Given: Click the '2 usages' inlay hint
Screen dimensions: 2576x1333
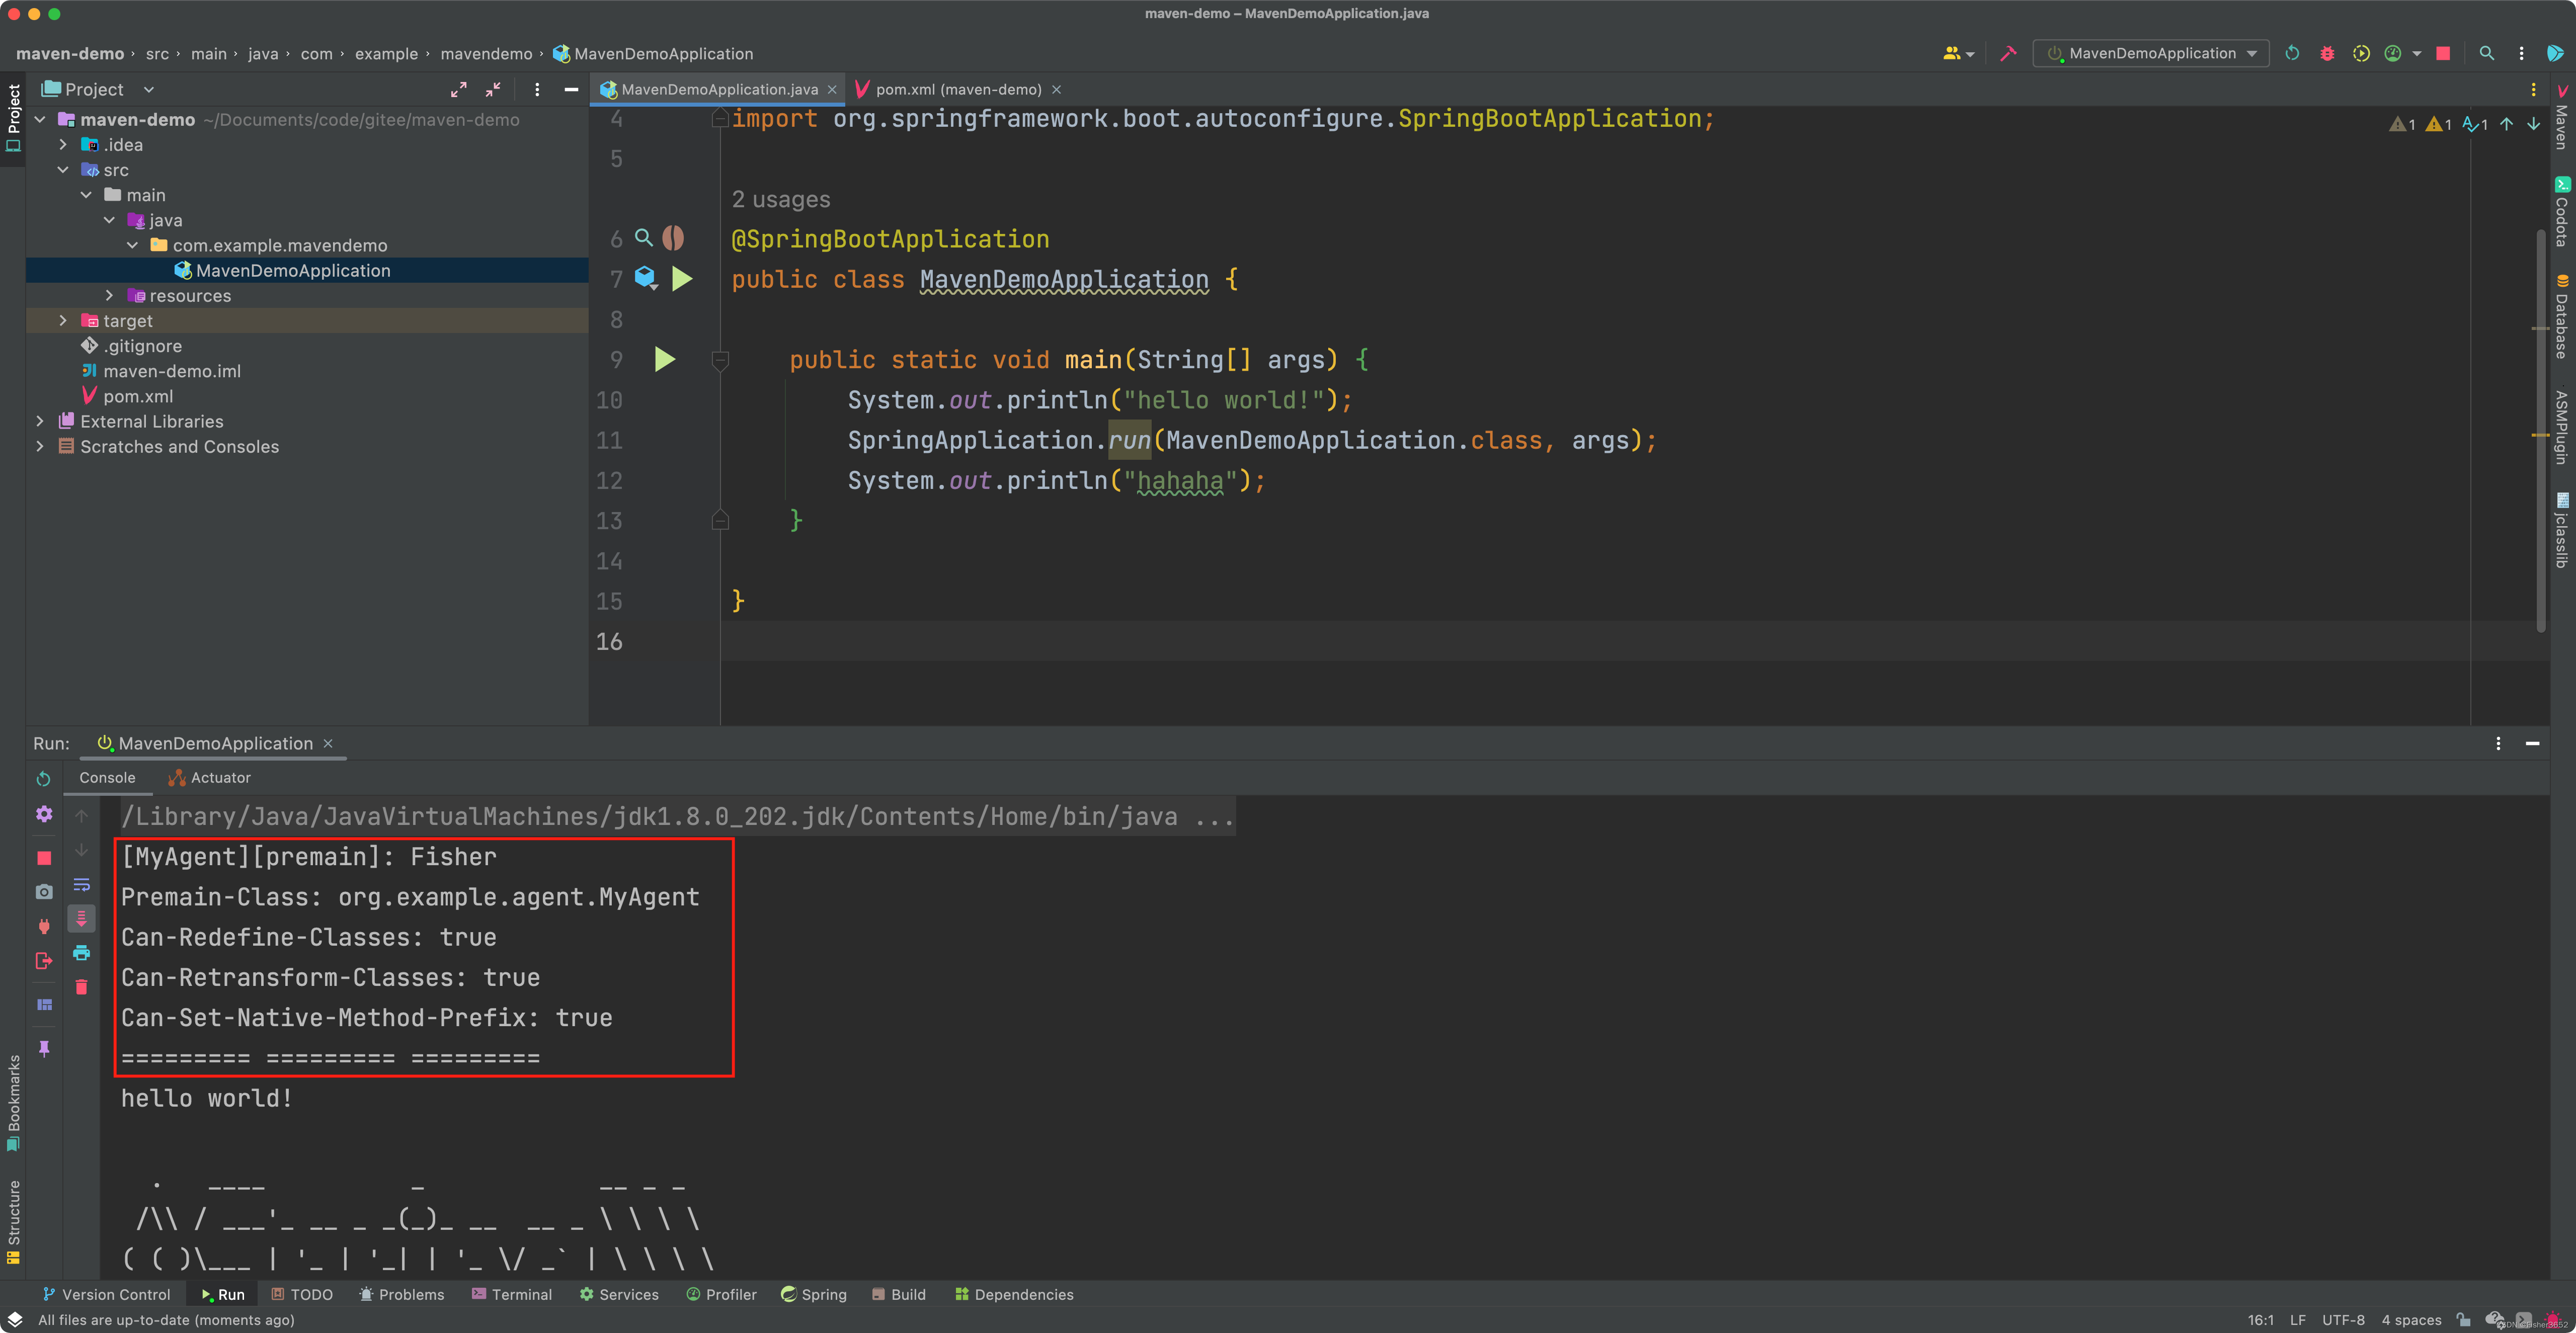Looking at the screenshot, I should 781,199.
